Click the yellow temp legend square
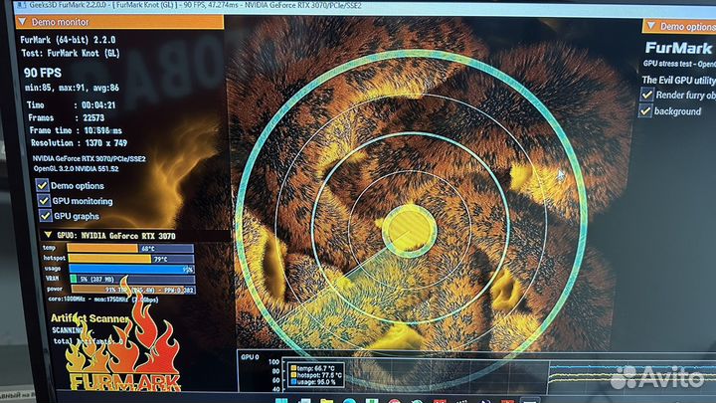Screen dimensions: 716x403 (293, 368)
